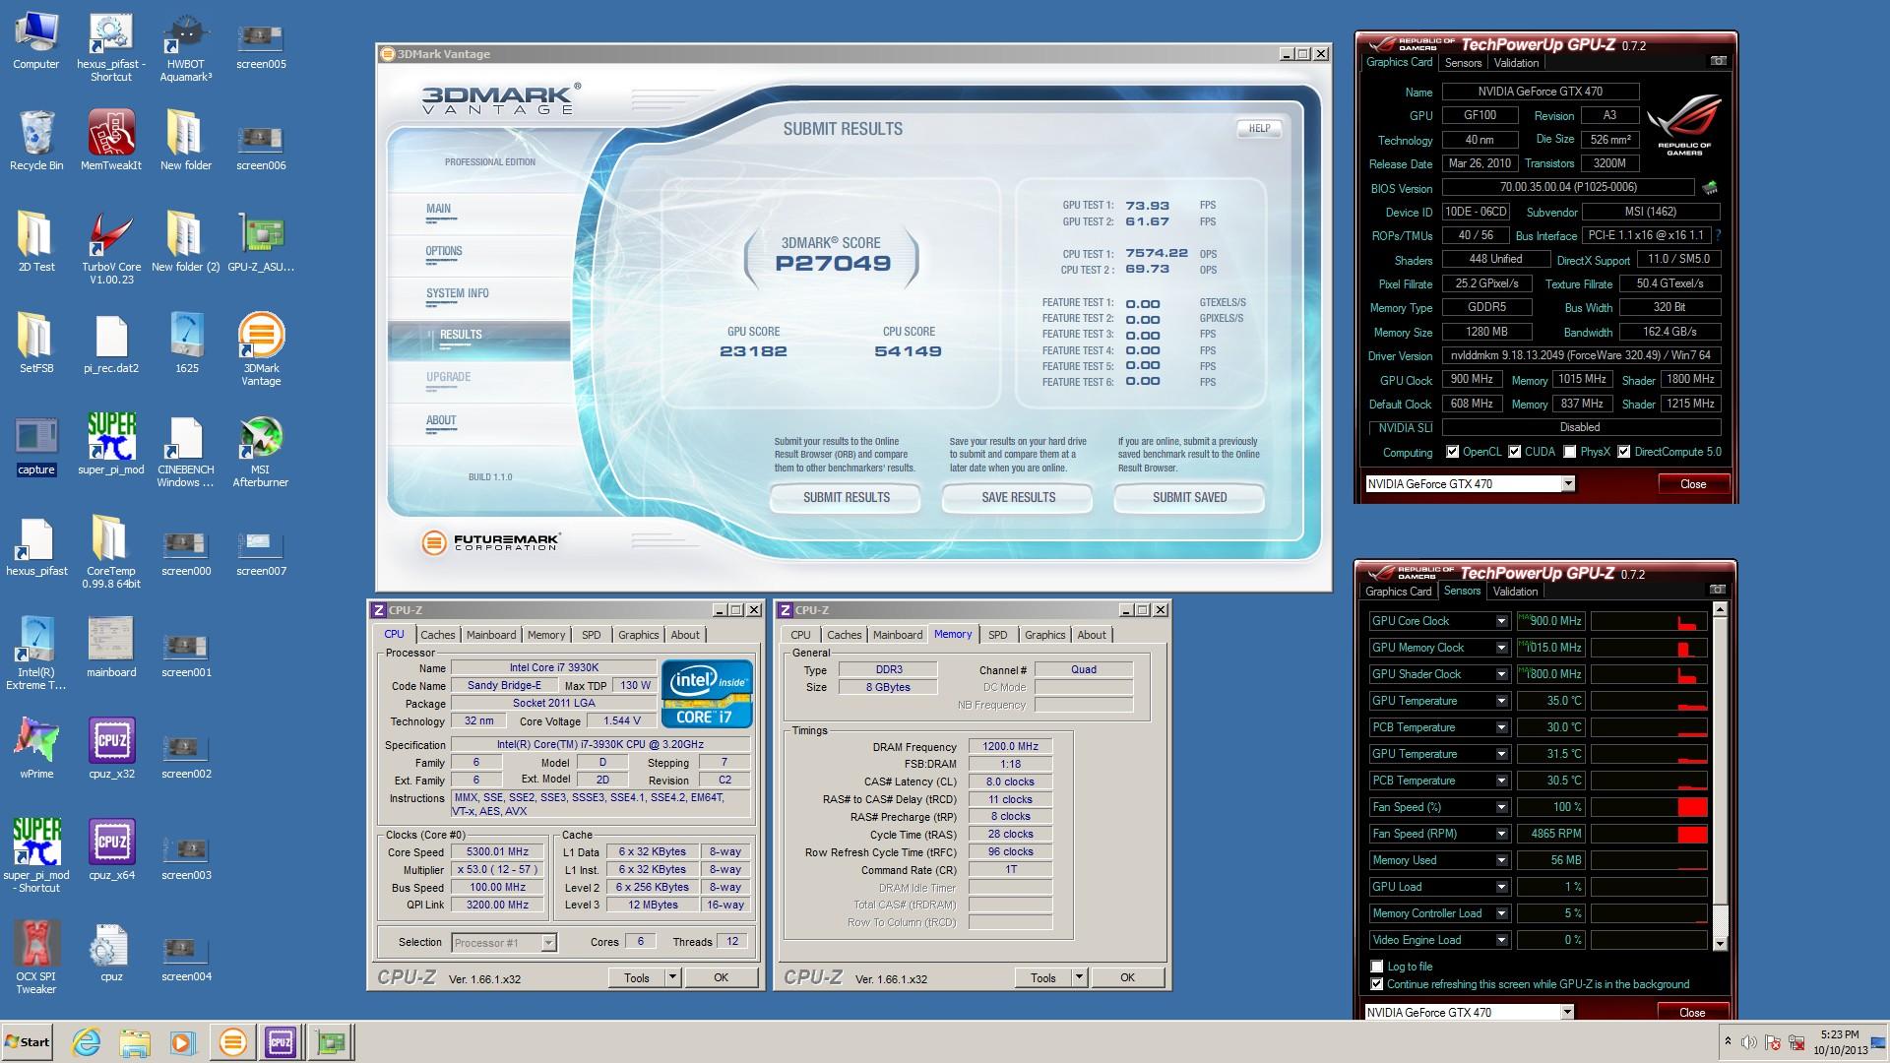This screenshot has width=1890, height=1063.
Task: Expand the Fan Speed (%) sensor dropdown
Action: coord(1501,807)
